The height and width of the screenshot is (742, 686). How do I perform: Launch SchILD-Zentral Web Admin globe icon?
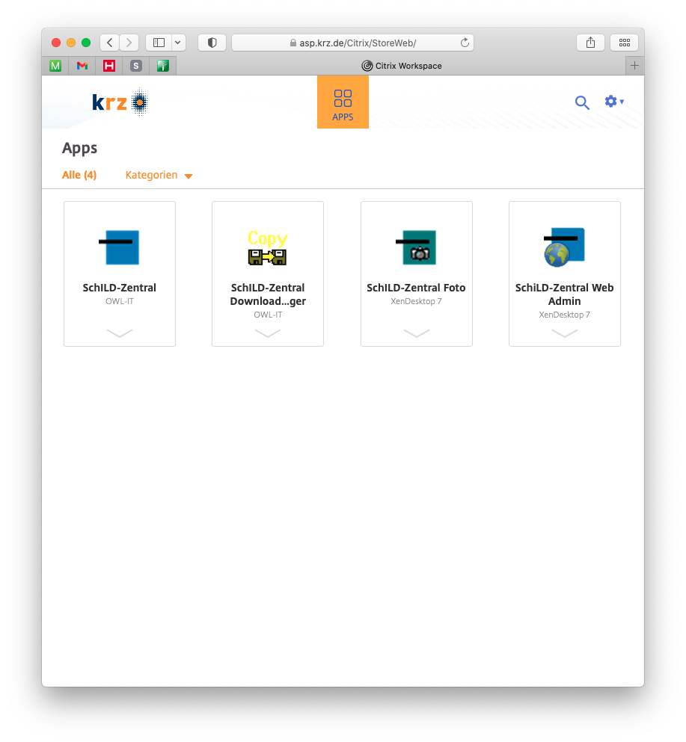564,247
